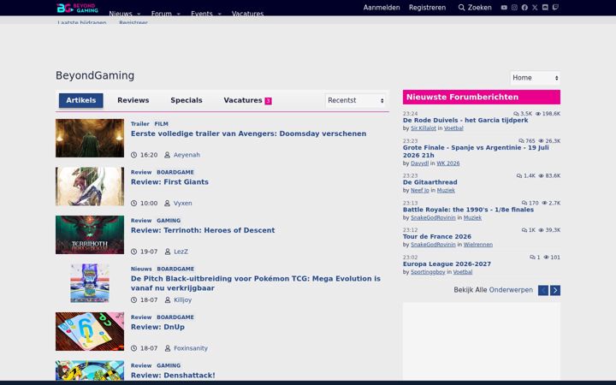616x385 pixels.
Task: Click the FILM category tag
Action: click(x=161, y=124)
